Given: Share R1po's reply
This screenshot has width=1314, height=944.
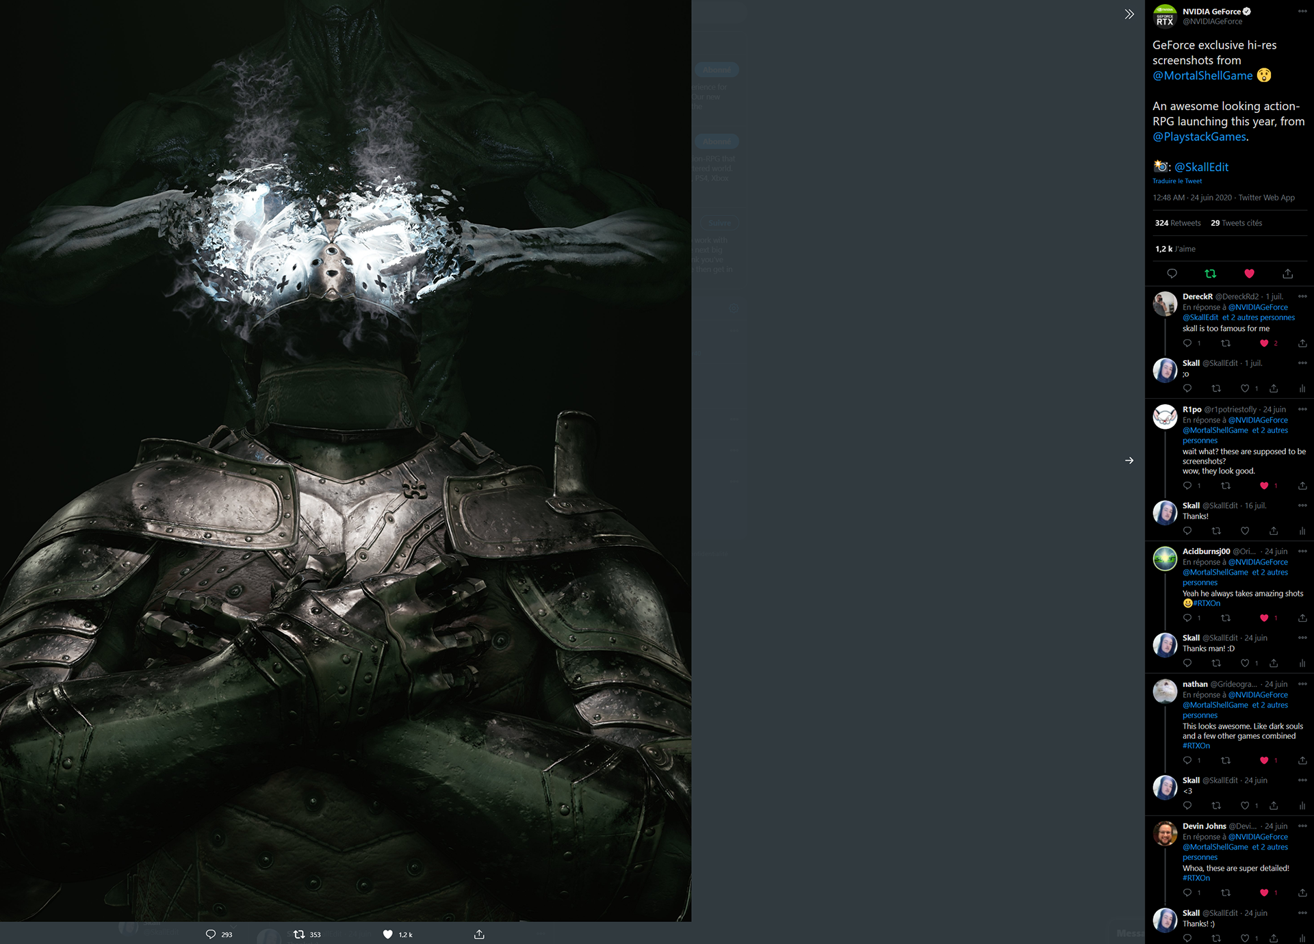Looking at the screenshot, I should pyautogui.click(x=1302, y=486).
